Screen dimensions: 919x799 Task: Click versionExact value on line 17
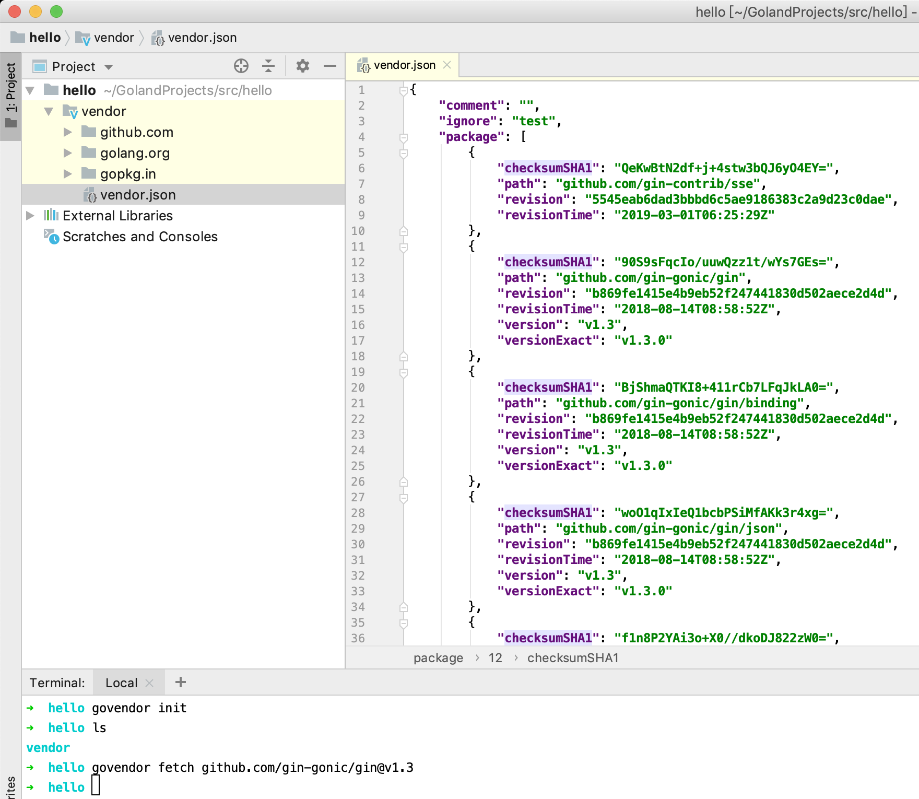click(643, 340)
